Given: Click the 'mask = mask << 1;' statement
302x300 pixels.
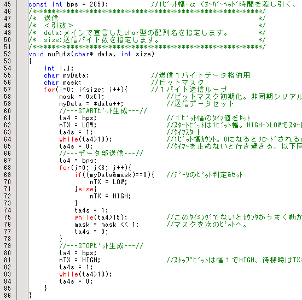Looking at the screenshot, I should pos(107,225).
